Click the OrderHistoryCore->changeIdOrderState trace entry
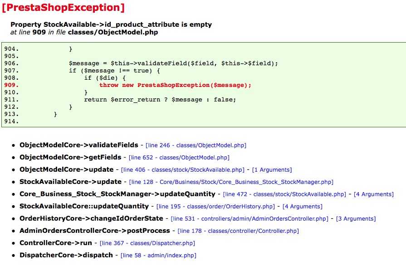 point(91,218)
